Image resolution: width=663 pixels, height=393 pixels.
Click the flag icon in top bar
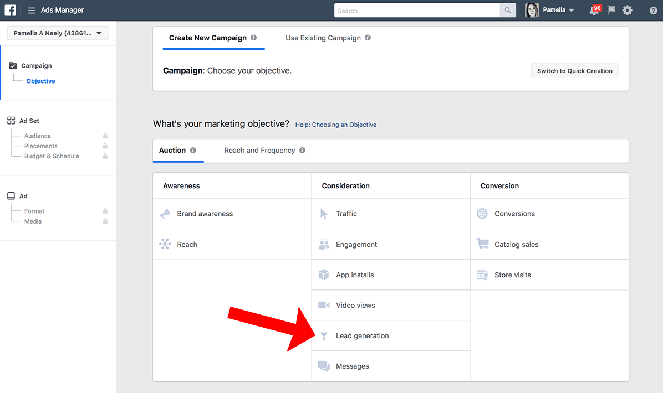[611, 10]
